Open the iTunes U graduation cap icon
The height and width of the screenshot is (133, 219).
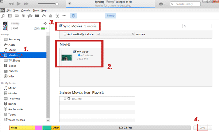click(x=30, y=16)
